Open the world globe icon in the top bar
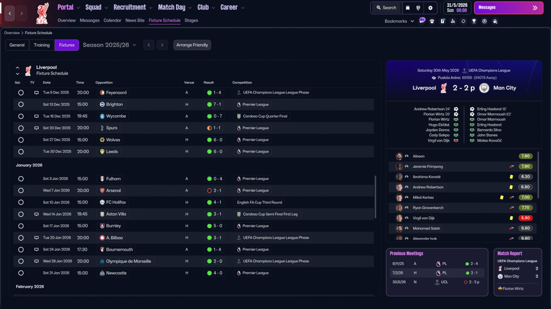The image size is (551, 309). (x=418, y=8)
